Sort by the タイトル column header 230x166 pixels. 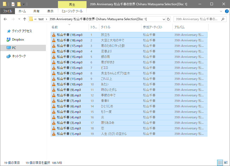point(106,27)
